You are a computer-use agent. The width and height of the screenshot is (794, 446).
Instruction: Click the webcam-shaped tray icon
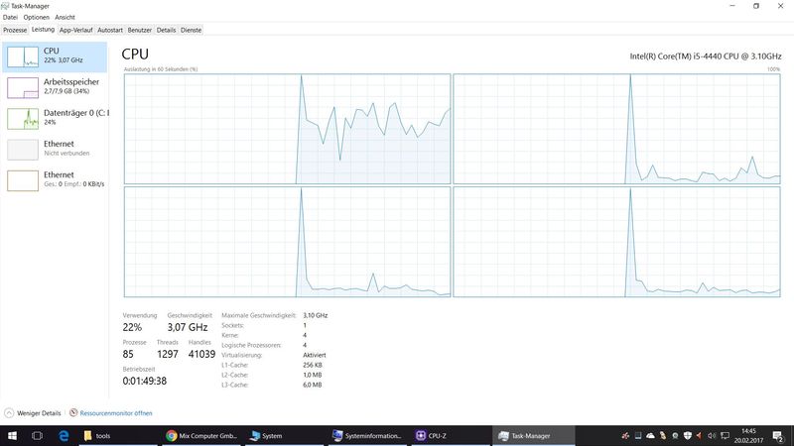tap(676, 436)
